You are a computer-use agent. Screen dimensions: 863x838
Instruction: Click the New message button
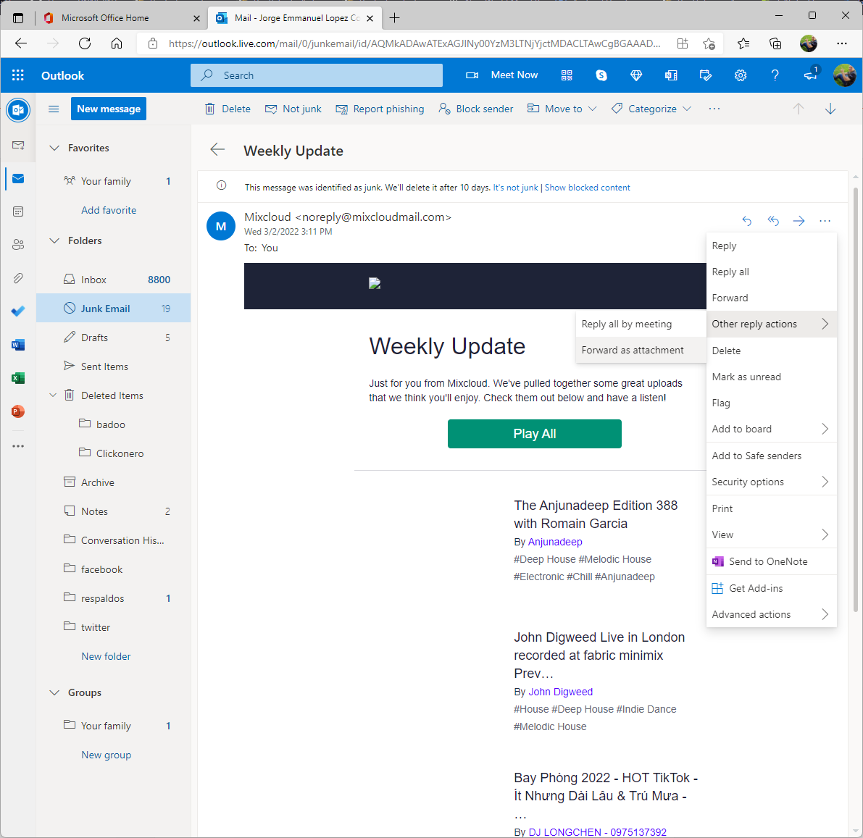tap(109, 109)
